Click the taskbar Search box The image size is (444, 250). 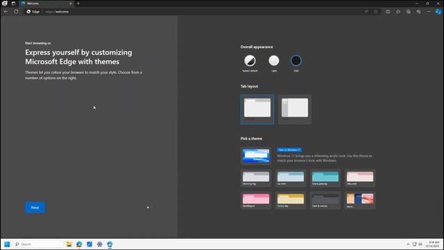click(38, 244)
